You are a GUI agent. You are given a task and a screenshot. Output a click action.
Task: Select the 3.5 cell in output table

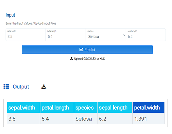23,119
